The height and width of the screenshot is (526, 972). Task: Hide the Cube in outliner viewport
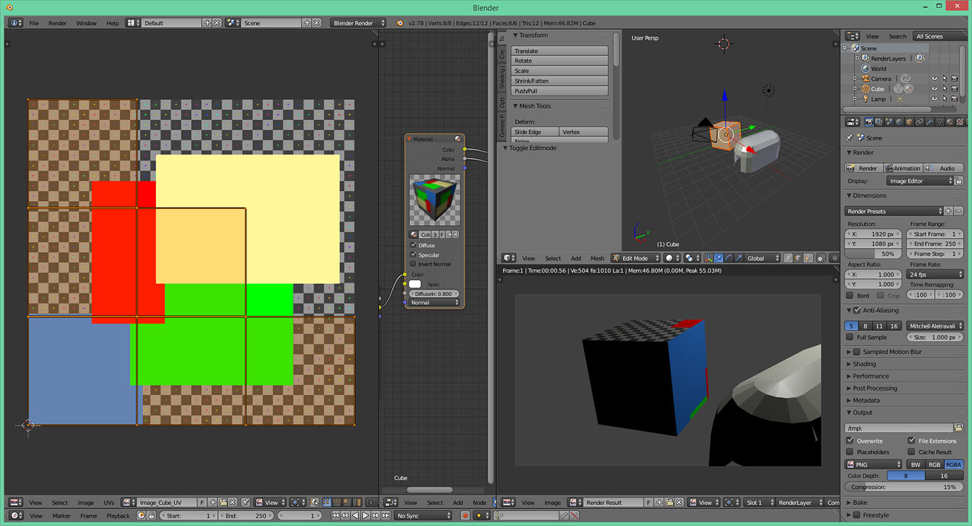[x=935, y=89]
